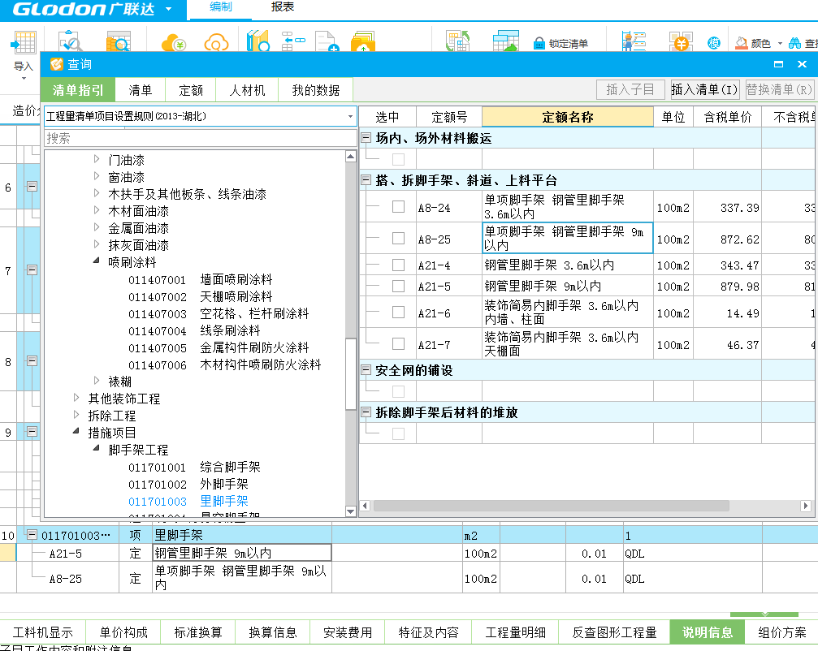Switch to the 我的数据 tab

point(316,90)
